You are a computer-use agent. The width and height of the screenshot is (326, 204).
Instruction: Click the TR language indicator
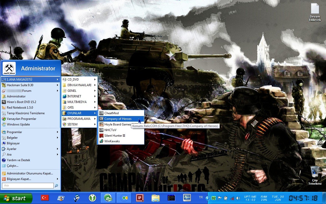coord(201,197)
